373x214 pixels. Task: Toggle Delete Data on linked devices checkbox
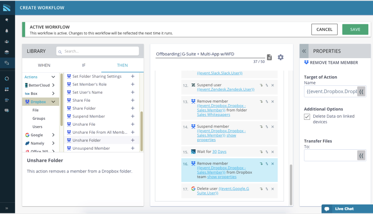pos(307,117)
